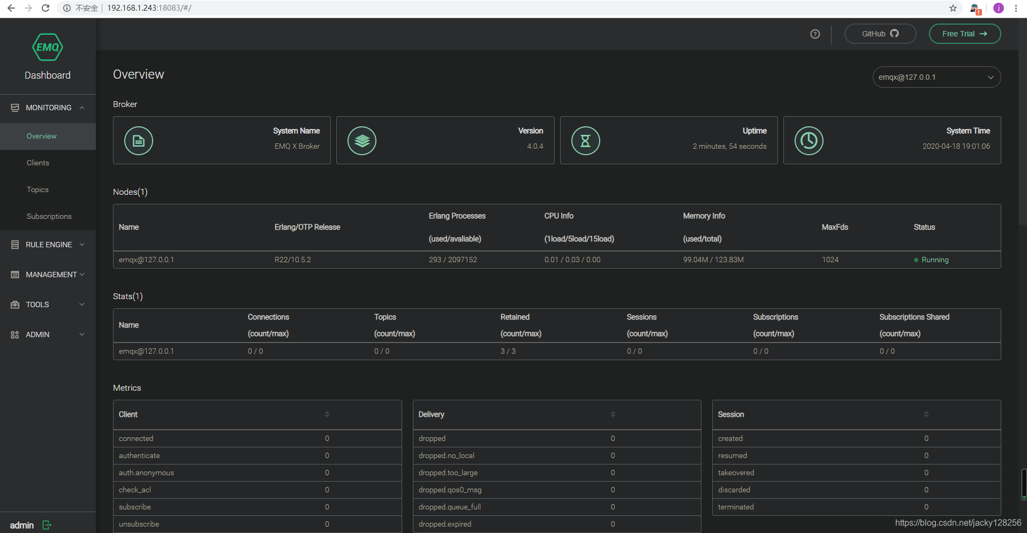Click the MONITORING menu icon
The width and height of the screenshot is (1027, 533).
tap(15, 108)
